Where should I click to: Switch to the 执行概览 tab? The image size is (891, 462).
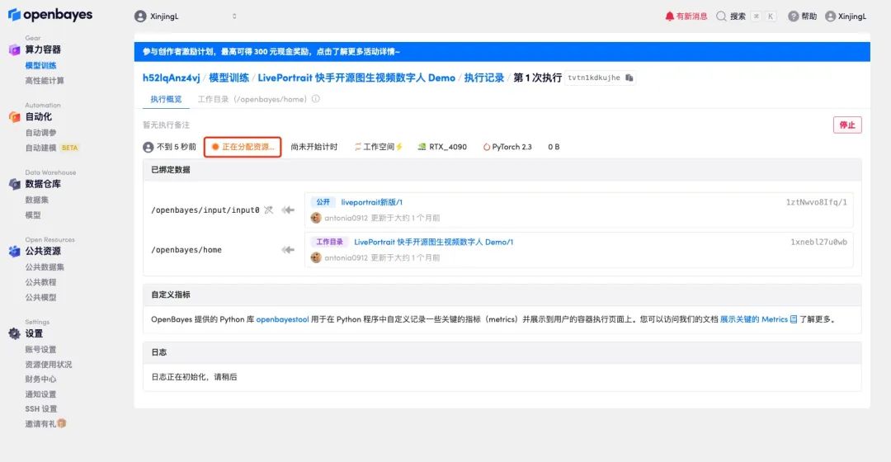coord(166,99)
